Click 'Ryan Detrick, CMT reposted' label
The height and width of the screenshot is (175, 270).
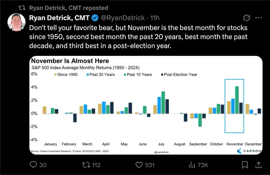coord(69,8)
